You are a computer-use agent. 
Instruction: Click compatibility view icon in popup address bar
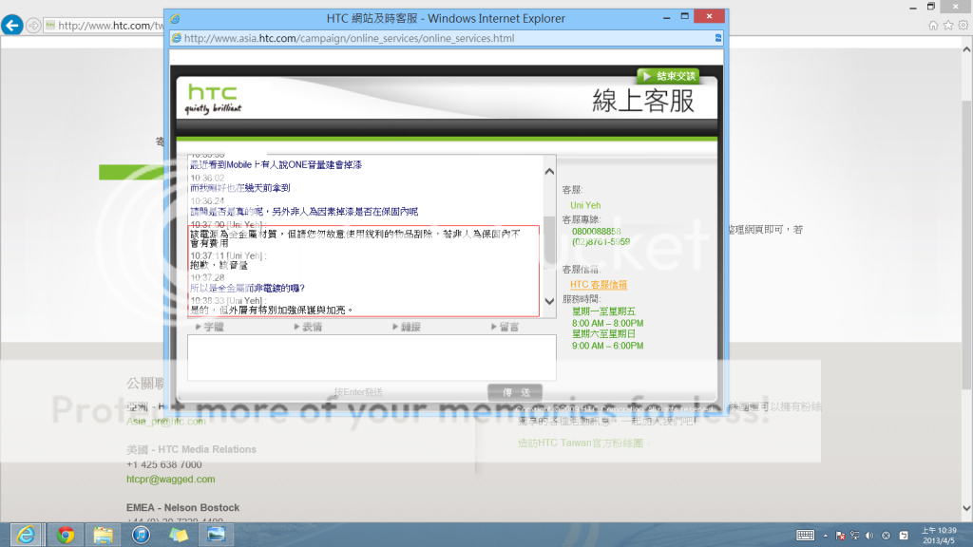pyautogui.click(x=717, y=38)
